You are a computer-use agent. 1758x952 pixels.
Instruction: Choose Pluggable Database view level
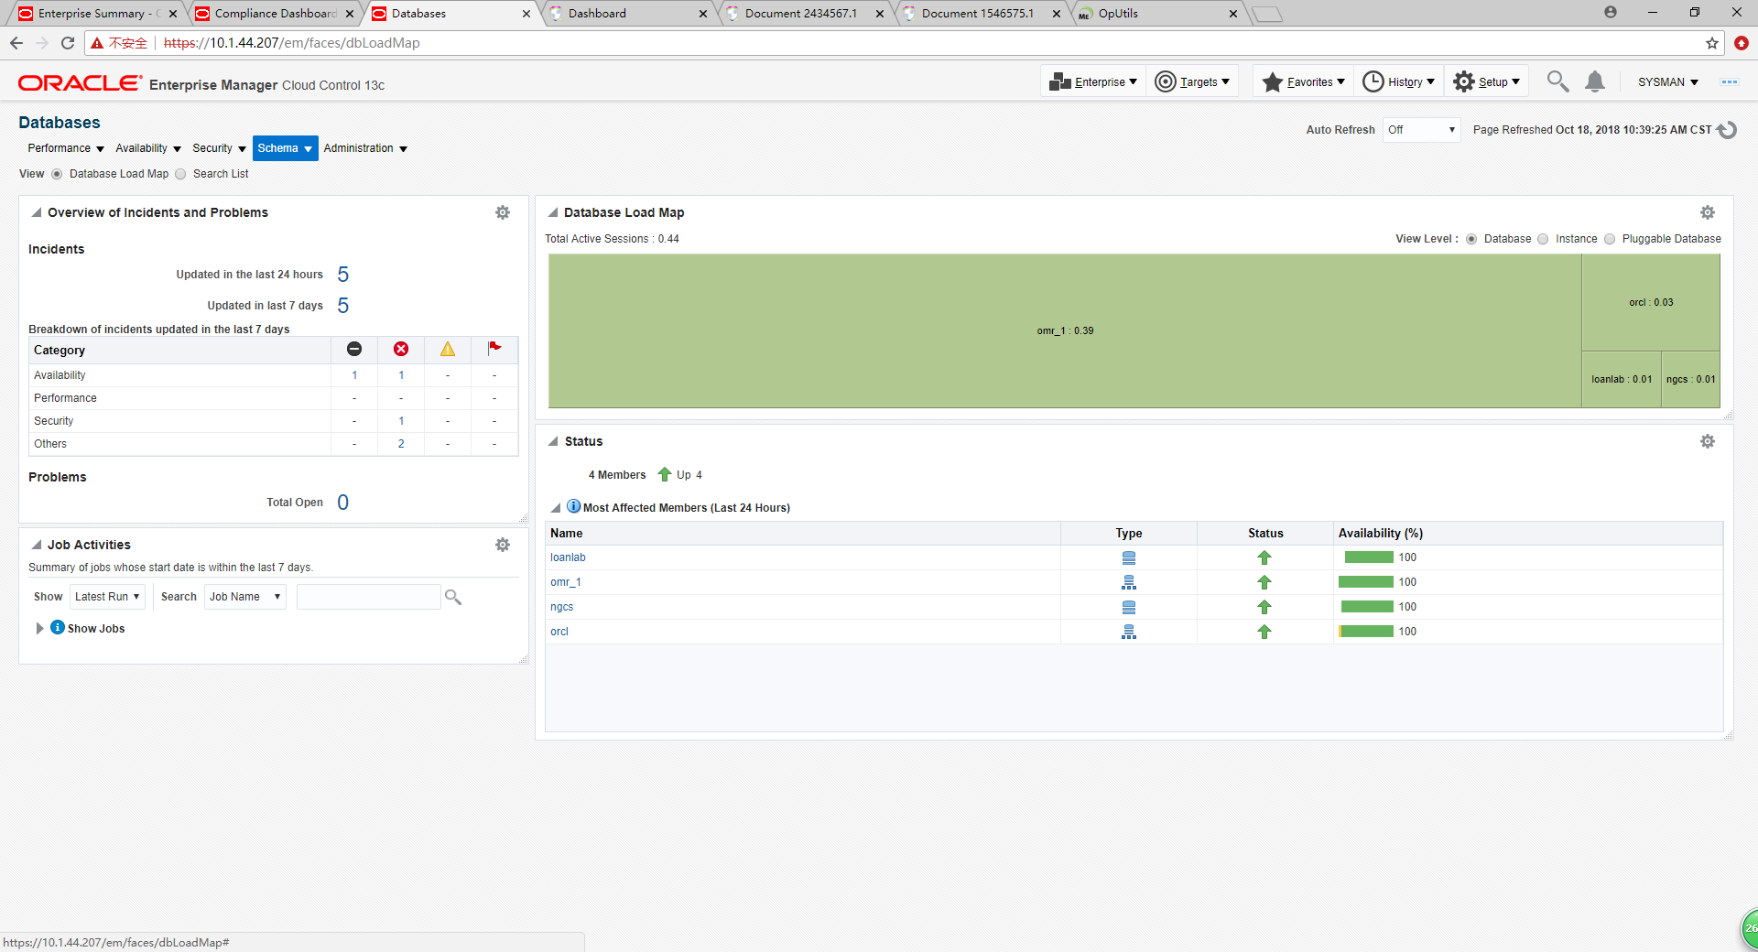(1610, 239)
